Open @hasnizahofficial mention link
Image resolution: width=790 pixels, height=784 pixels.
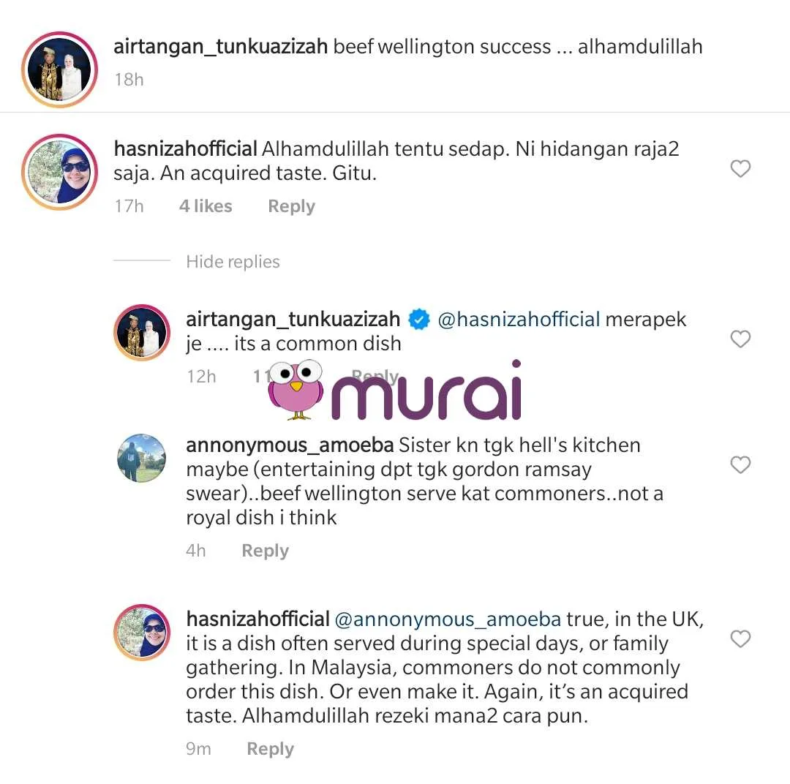519,320
